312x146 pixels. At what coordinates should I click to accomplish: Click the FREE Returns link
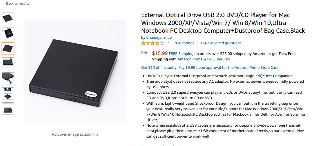[x=219, y=59]
